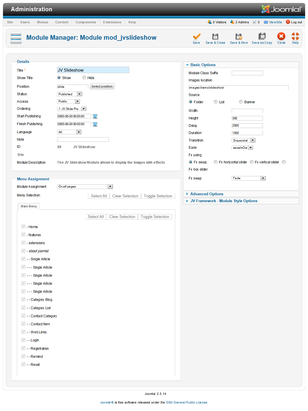Open the Status dropdown
Screen dimensions: 308x411
pyautogui.click(x=70, y=94)
